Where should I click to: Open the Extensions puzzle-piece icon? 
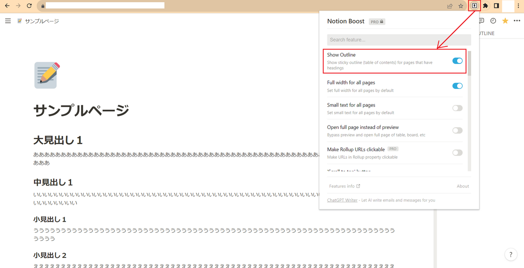[486, 6]
